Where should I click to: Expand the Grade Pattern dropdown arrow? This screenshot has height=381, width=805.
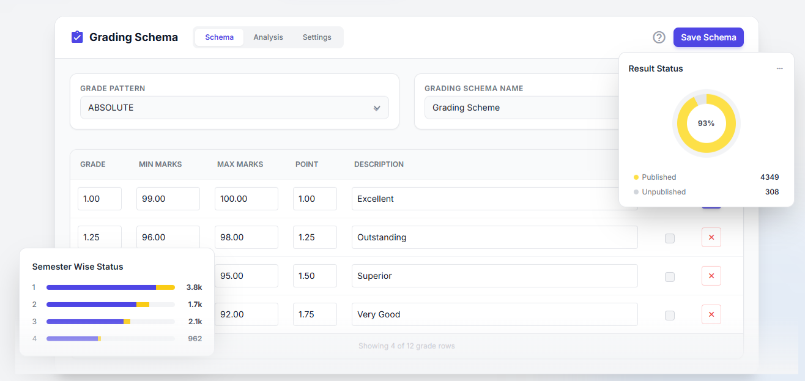pyautogui.click(x=377, y=108)
